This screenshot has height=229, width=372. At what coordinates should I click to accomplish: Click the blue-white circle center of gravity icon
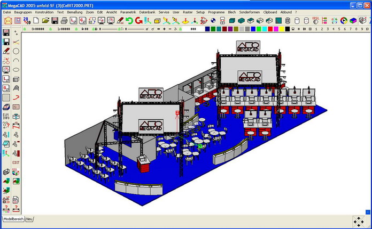[213, 21]
